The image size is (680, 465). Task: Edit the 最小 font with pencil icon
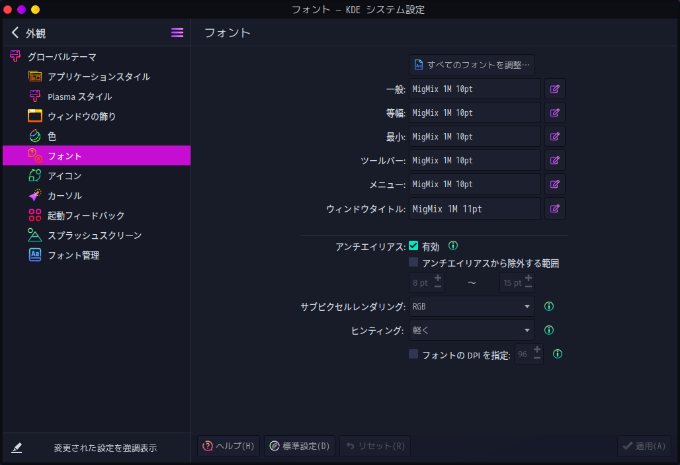[555, 137]
